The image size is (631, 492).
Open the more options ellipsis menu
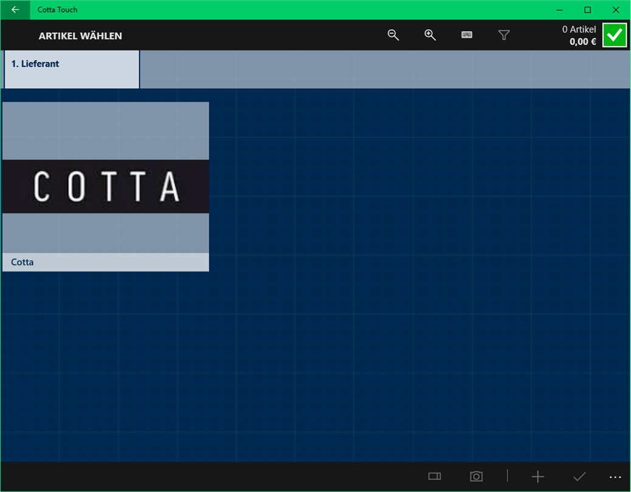[x=615, y=477]
